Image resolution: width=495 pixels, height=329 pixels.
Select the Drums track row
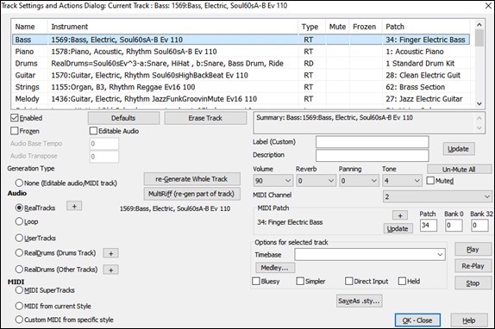point(241,64)
